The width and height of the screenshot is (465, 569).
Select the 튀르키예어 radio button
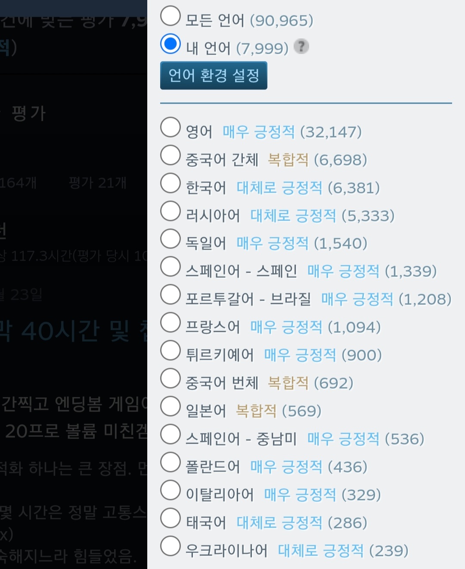point(170,351)
